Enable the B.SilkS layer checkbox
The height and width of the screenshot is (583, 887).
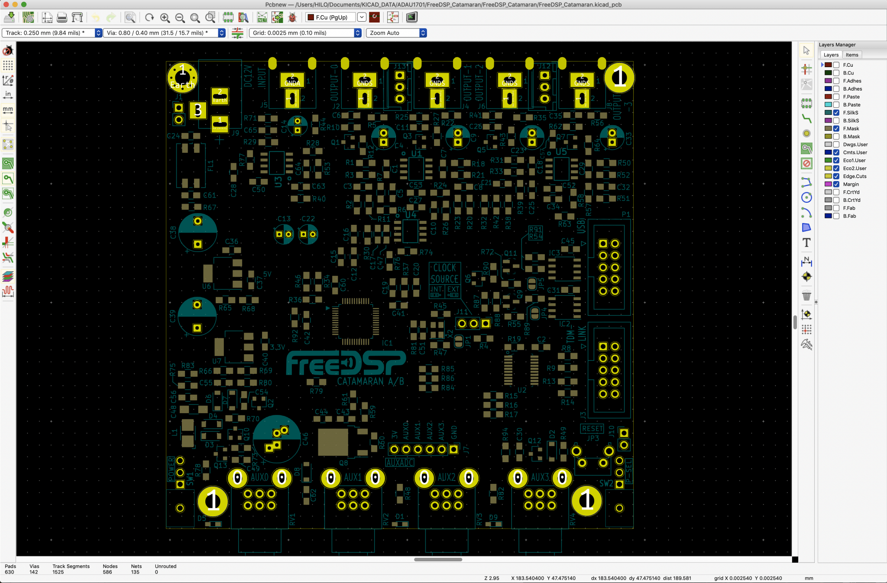836,121
